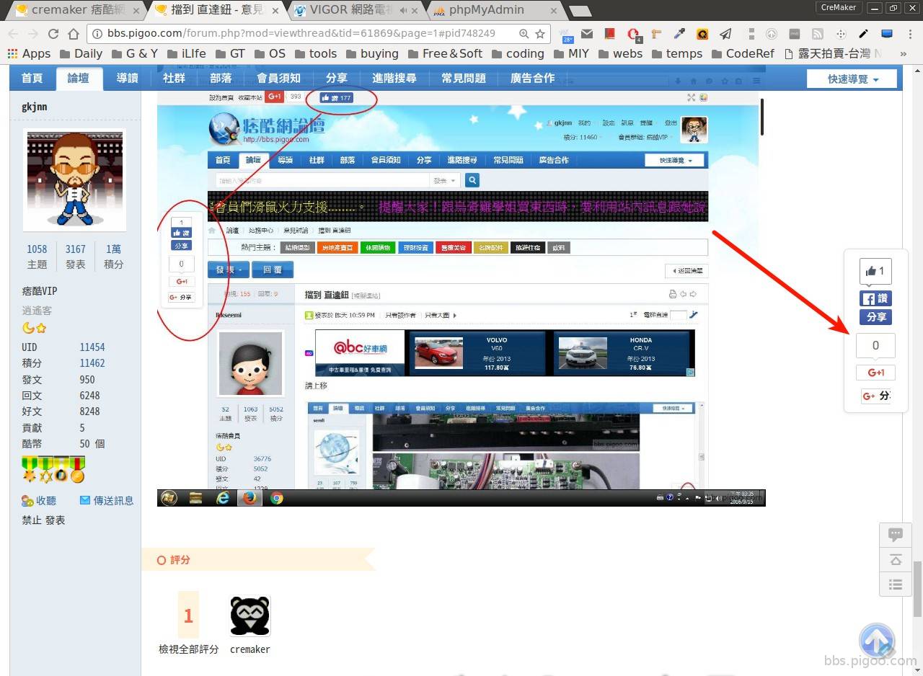Open Chrome three-dot menu
Image resolution: width=923 pixels, height=676 pixels.
911,34
